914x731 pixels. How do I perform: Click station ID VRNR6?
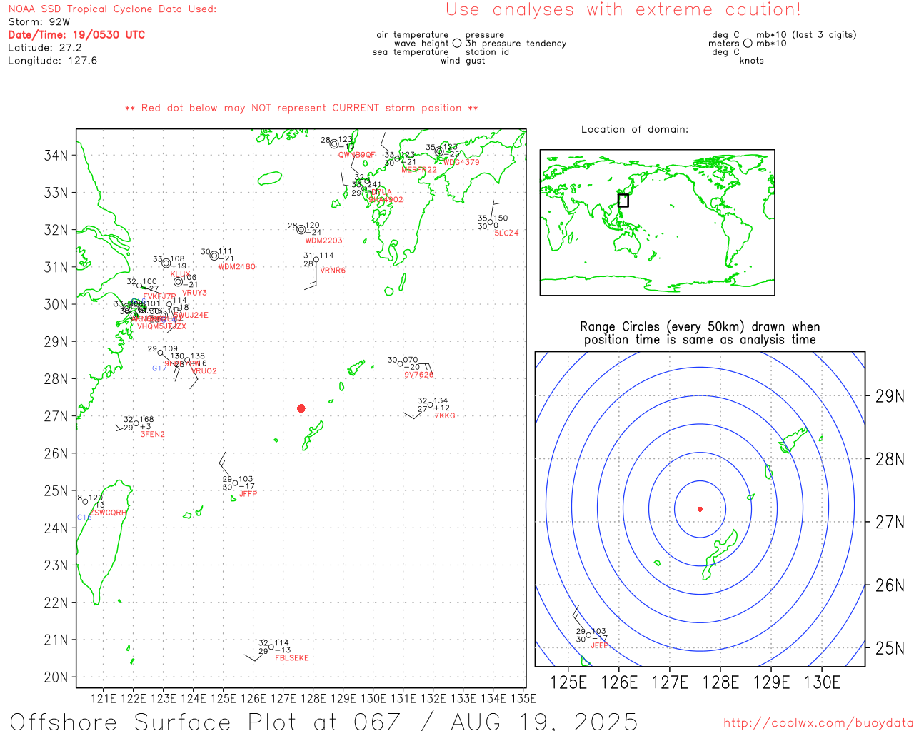click(x=333, y=271)
